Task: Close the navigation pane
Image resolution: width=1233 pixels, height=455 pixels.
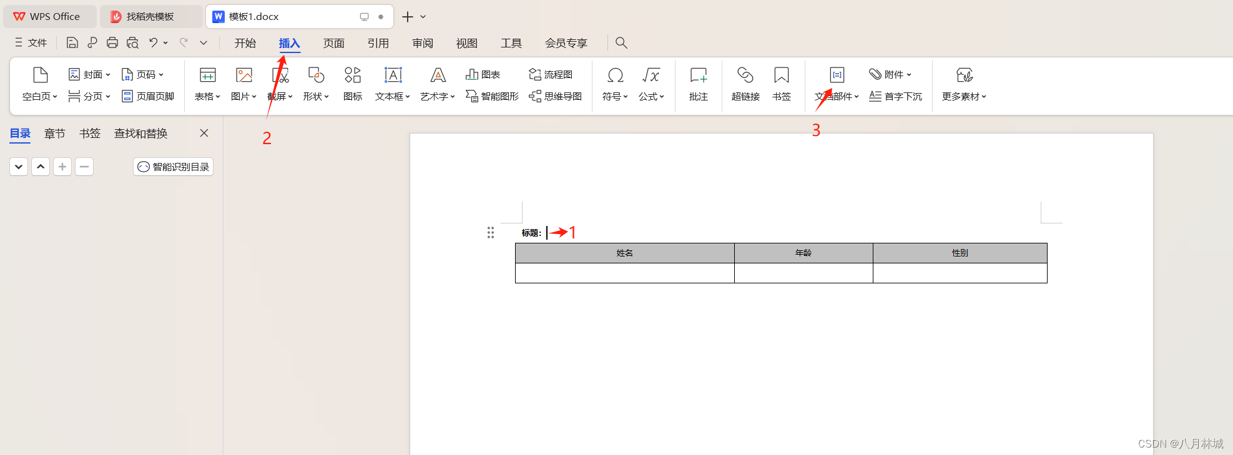Action: coord(204,133)
